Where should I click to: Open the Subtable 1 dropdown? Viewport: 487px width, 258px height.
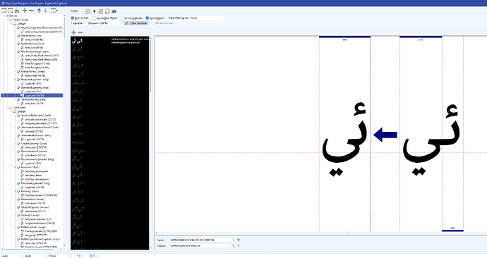[104, 23]
